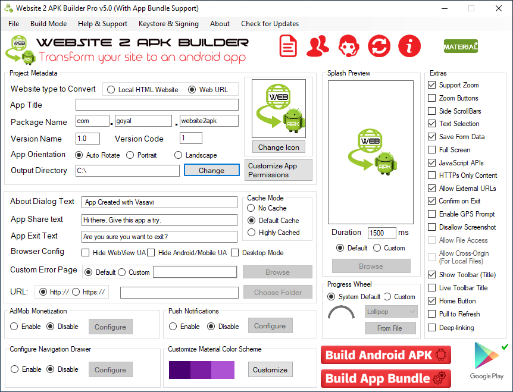
Task: Click the Change Icon button
Action: 279,148
